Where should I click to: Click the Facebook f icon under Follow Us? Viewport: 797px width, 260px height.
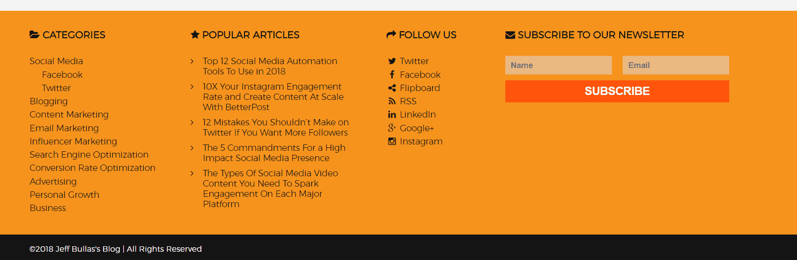click(392, 74)
